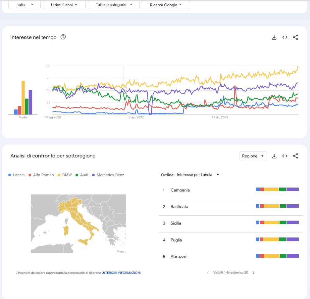The width and height of the screenshot is (310, 299).
Task: Open the Italia country dropdown
Action: 25,5
